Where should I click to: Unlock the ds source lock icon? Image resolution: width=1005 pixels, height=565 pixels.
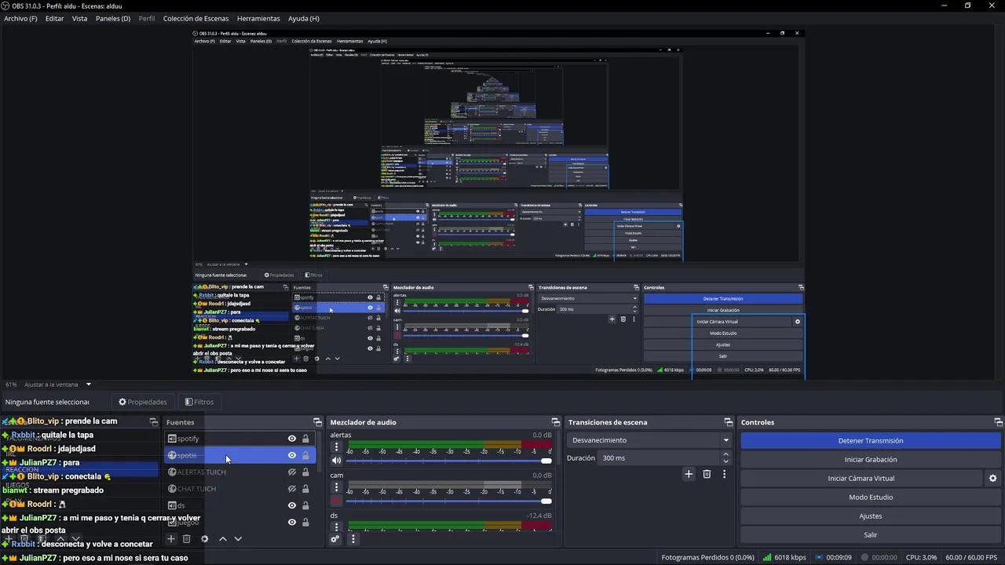[x=305, y=505]
